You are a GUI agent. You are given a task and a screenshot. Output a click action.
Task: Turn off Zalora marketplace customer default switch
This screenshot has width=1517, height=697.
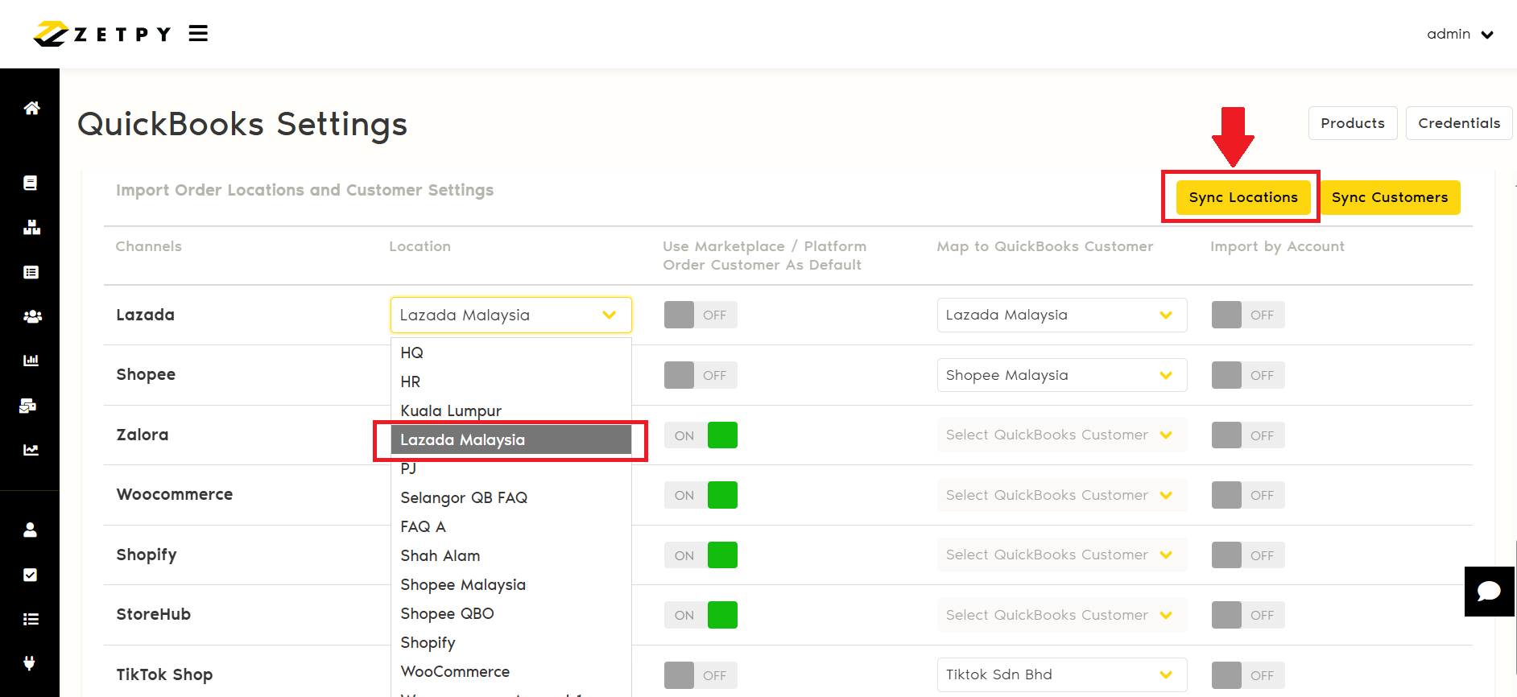click(700, 435)
